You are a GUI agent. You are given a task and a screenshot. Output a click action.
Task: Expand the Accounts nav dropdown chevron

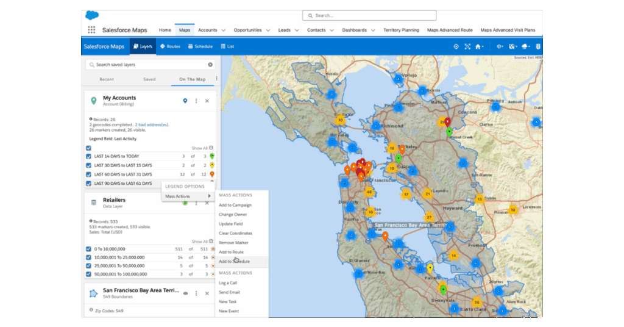224,30
